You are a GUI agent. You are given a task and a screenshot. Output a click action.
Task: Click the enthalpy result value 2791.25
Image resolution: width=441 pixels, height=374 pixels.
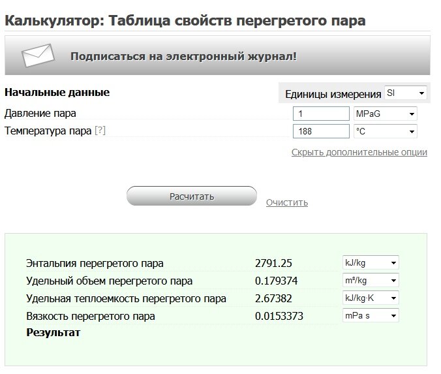pyautogui.click(x=273, y=264)
